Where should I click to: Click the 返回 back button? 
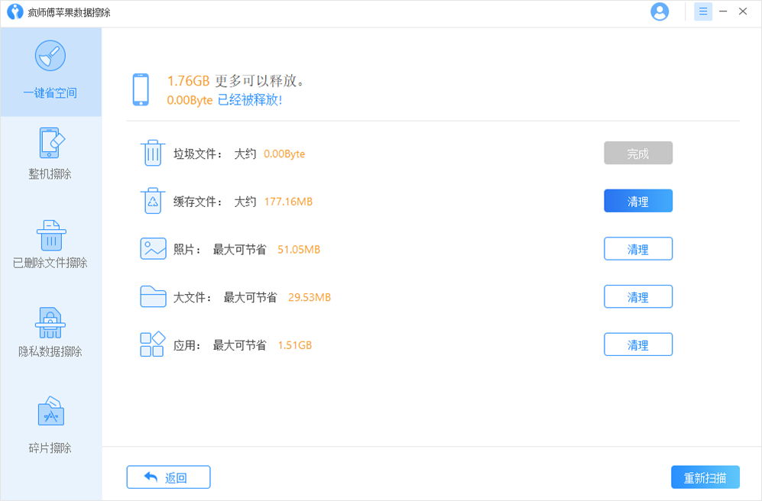coord(168,477)
